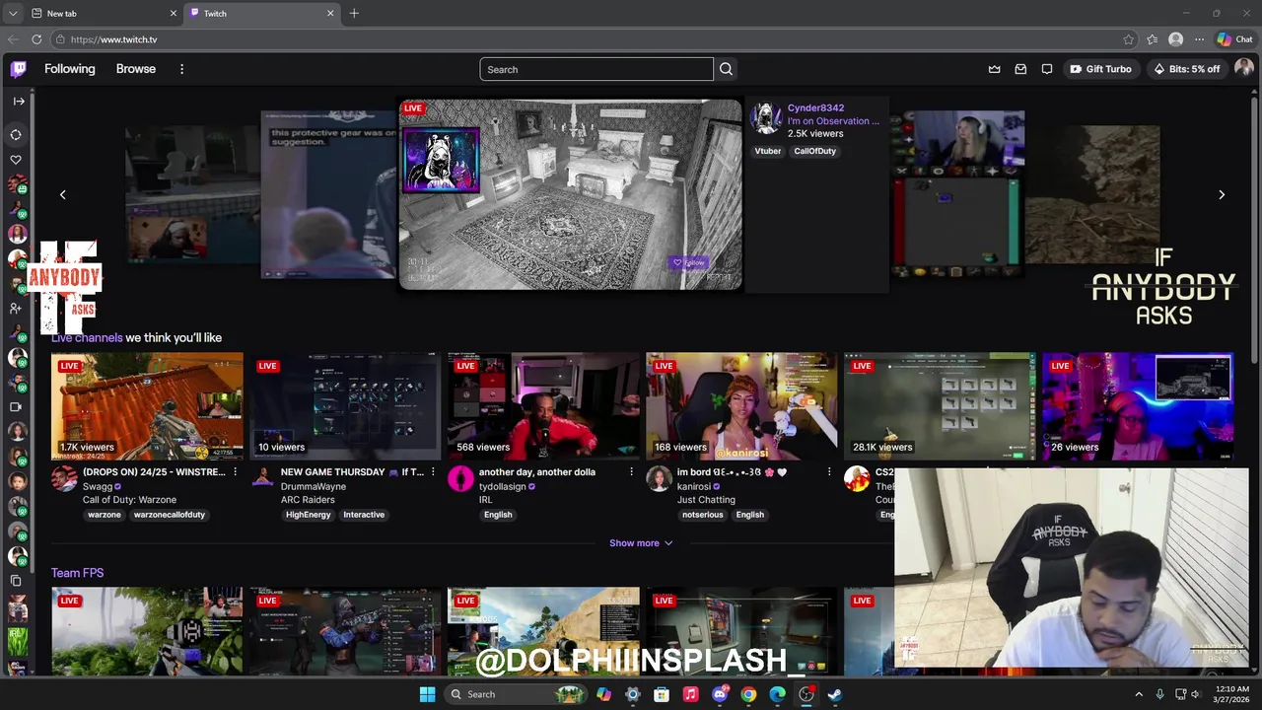This screenshot has height=710, width=1262.
Task: Click the notserious tag
Action: [x=702, y=515]
